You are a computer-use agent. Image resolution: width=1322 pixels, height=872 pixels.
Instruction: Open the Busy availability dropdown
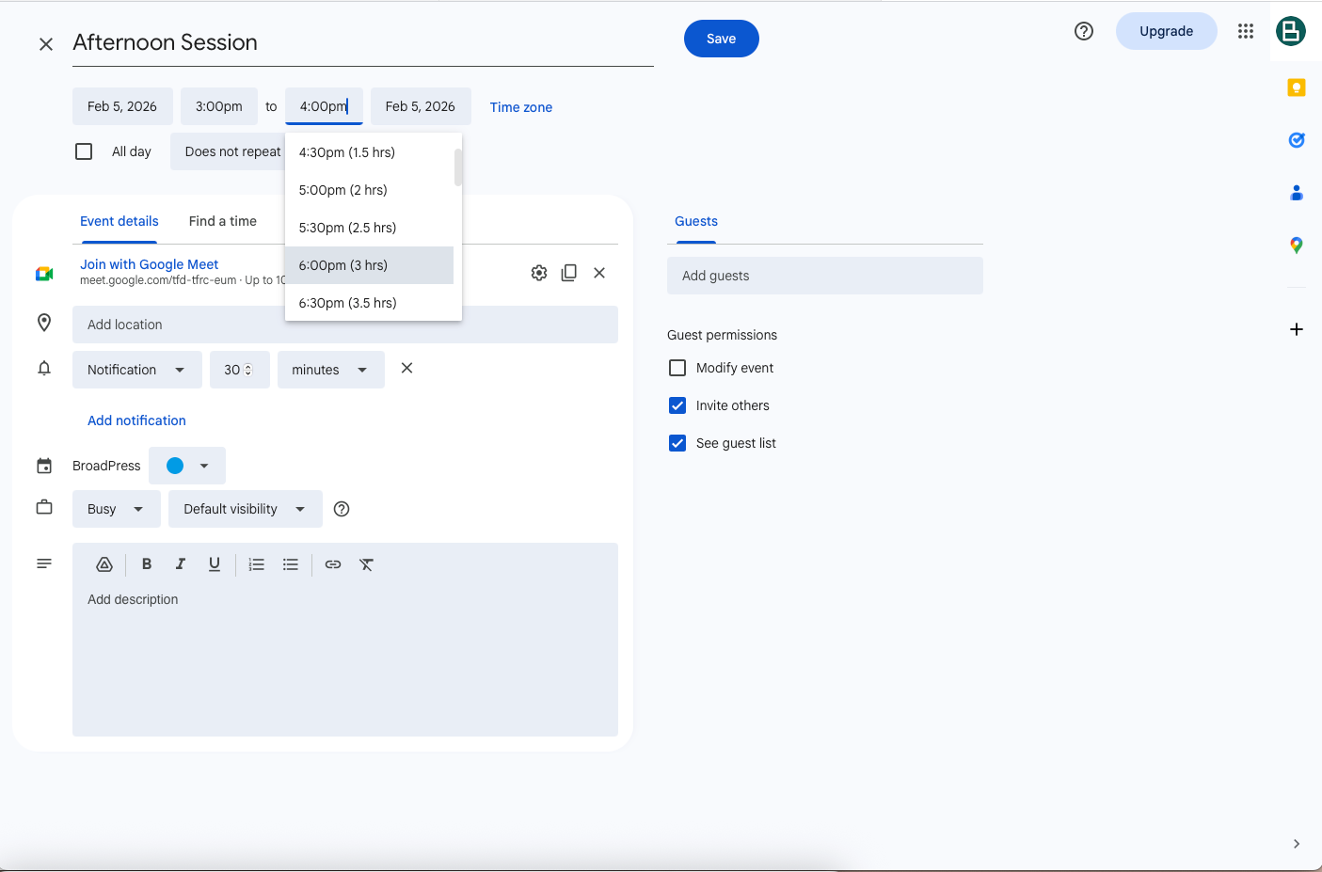[117, 509]
